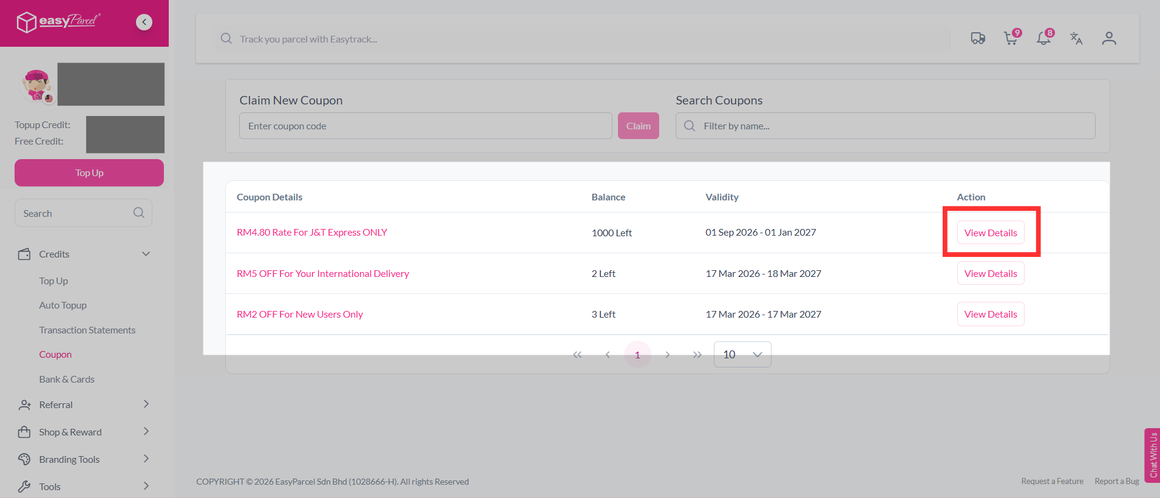Open the Chat With Us tab
The image size is (1160, 498).
(1152, 455)
